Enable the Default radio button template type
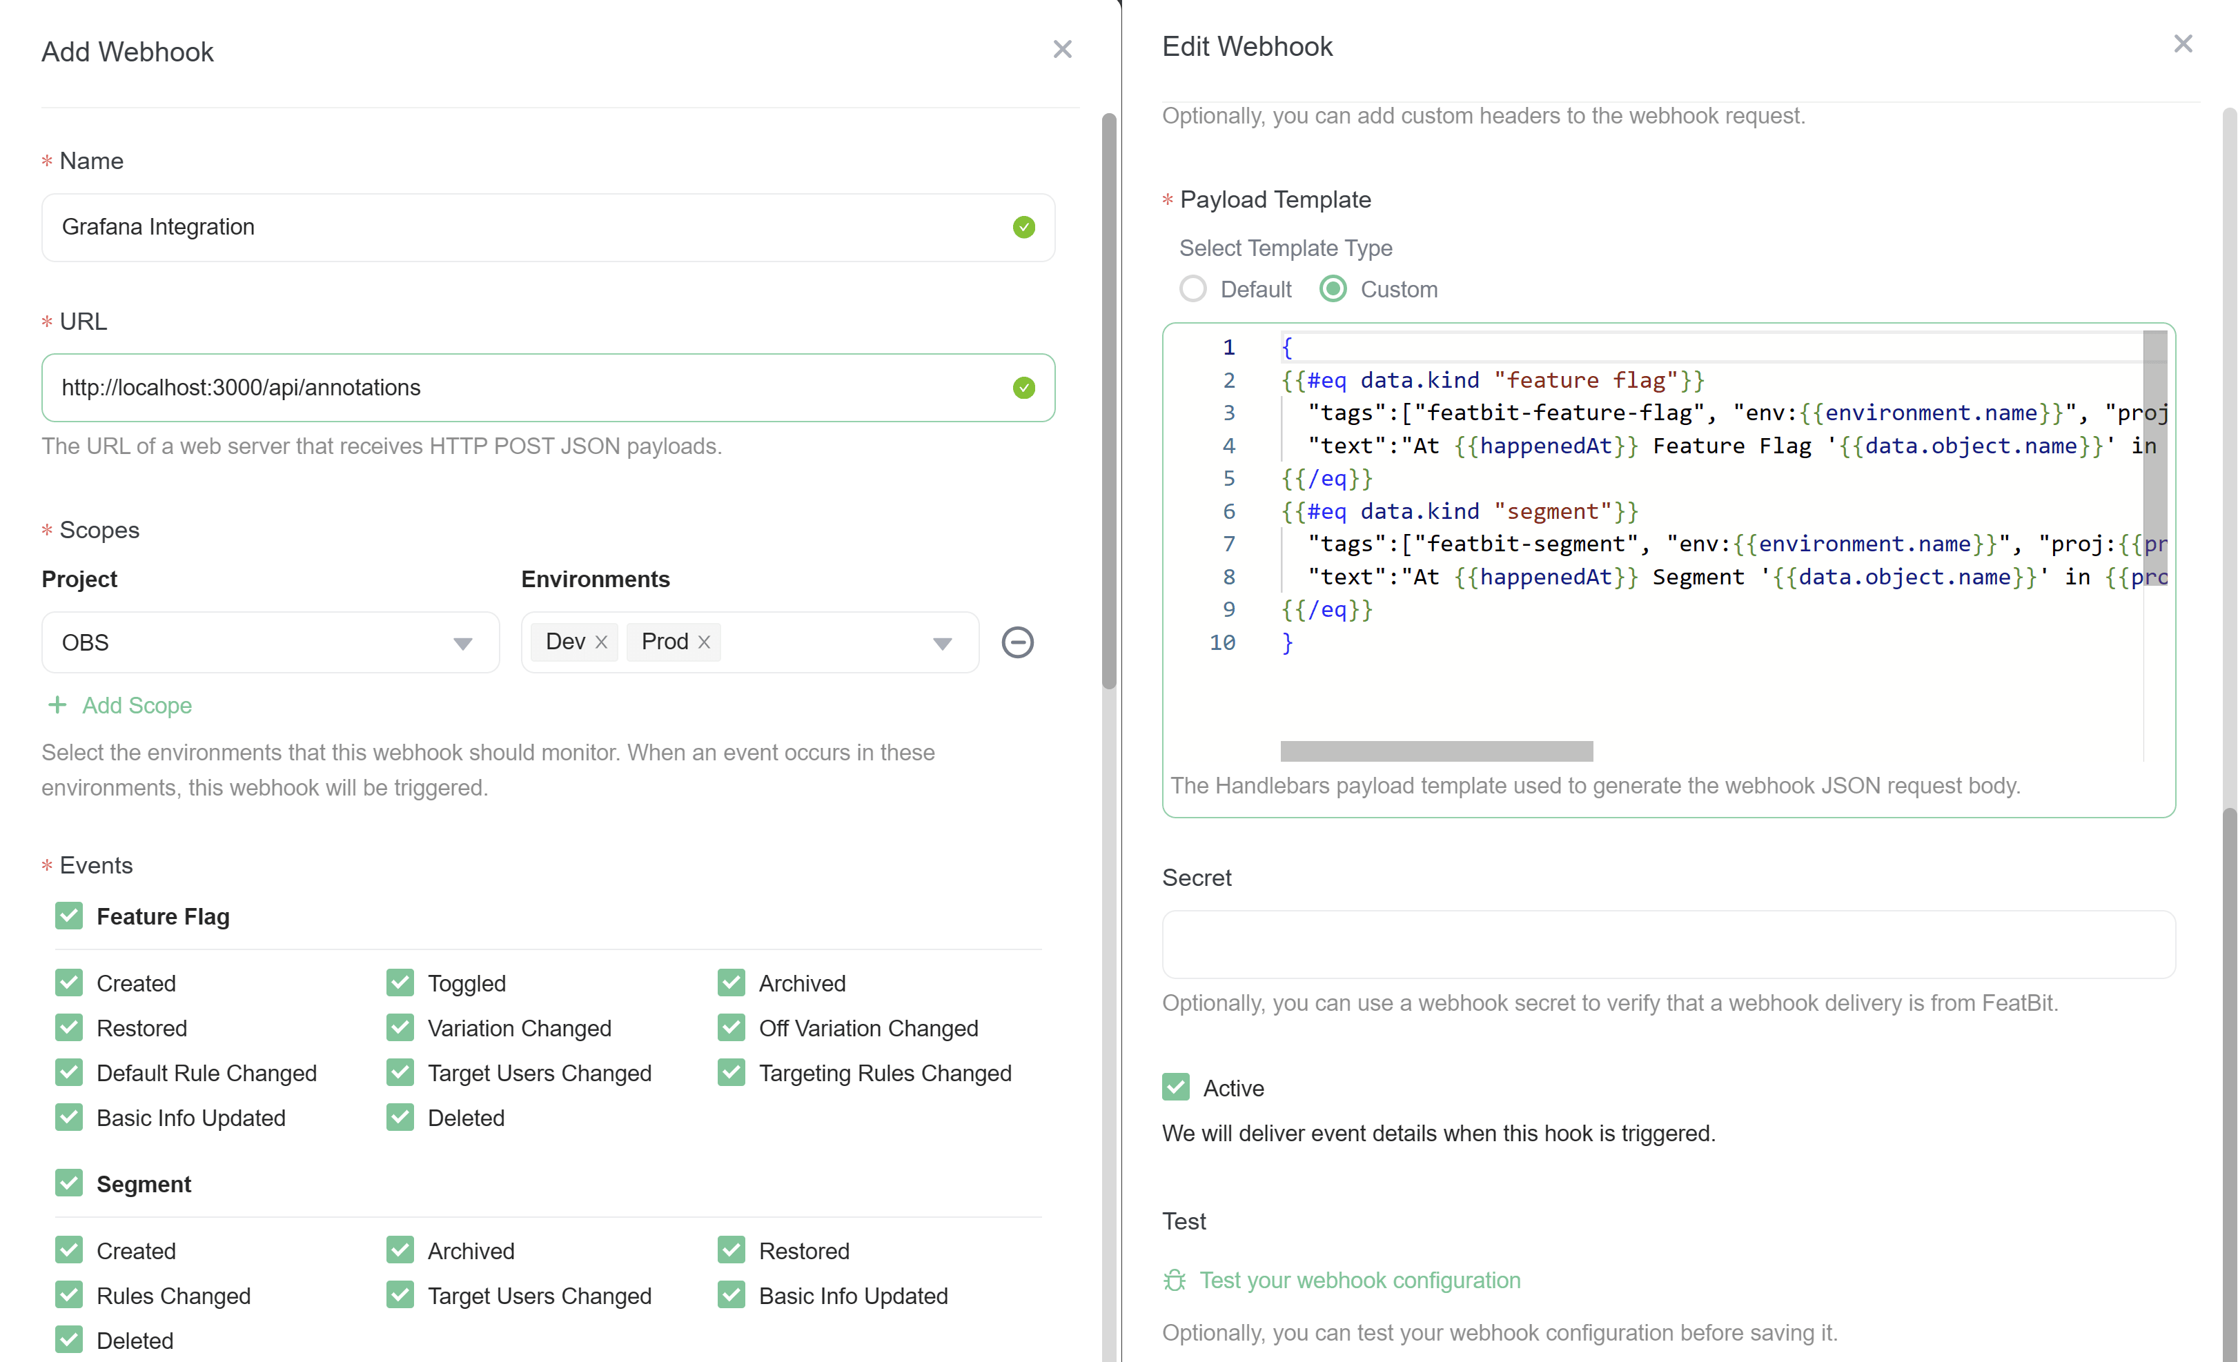This screenshot has height=1362, width=2238. coord(1194,289)
